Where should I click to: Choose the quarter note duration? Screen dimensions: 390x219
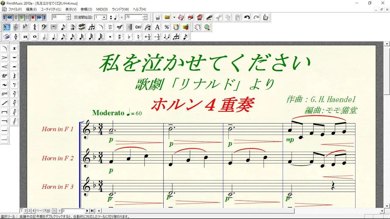[54, 37]
